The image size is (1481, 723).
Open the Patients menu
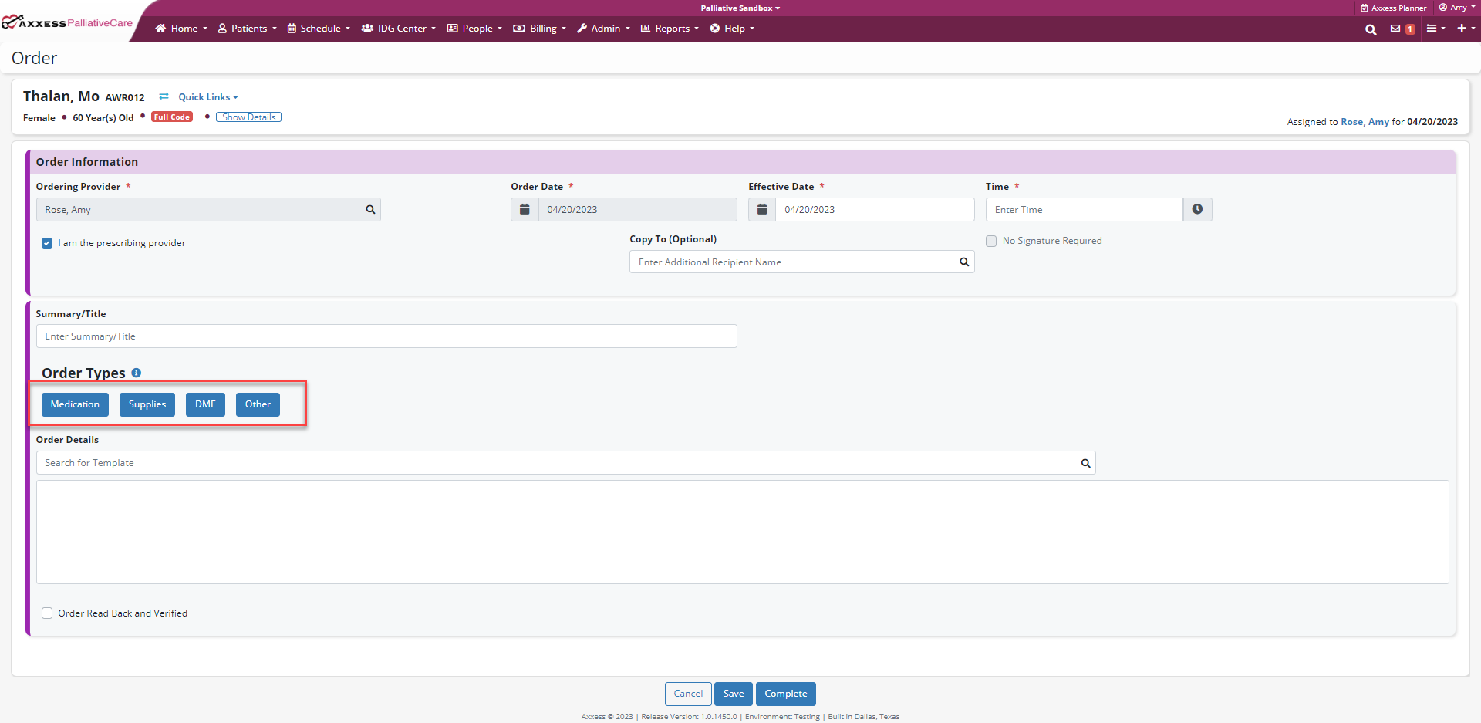246,29
